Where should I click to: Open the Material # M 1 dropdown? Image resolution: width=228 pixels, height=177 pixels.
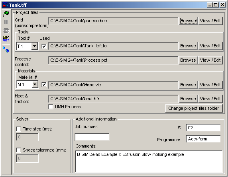click(35, 84)
